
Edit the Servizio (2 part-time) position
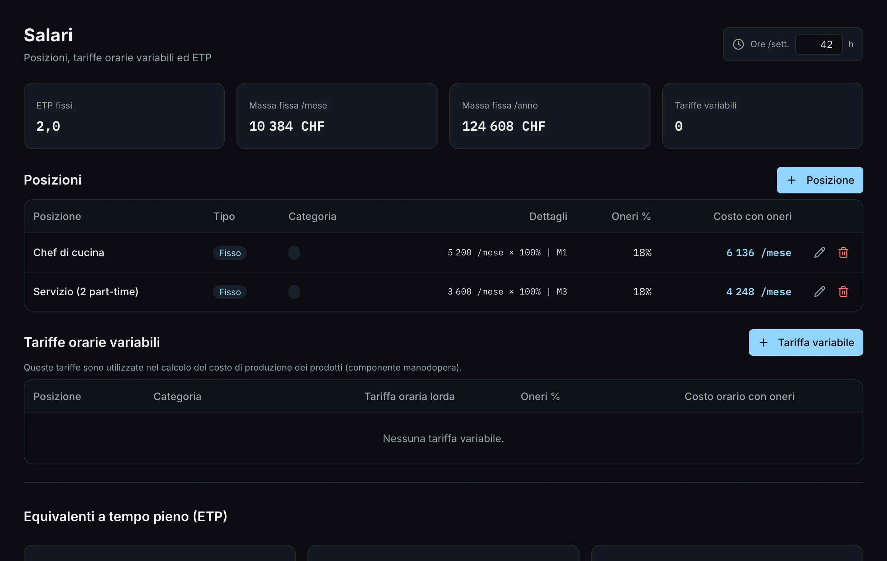(x=819, y=292)
